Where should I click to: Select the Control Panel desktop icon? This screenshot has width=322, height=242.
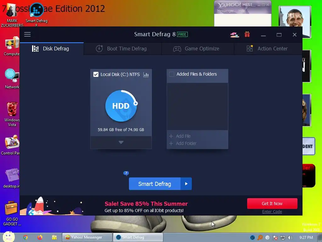11,145
